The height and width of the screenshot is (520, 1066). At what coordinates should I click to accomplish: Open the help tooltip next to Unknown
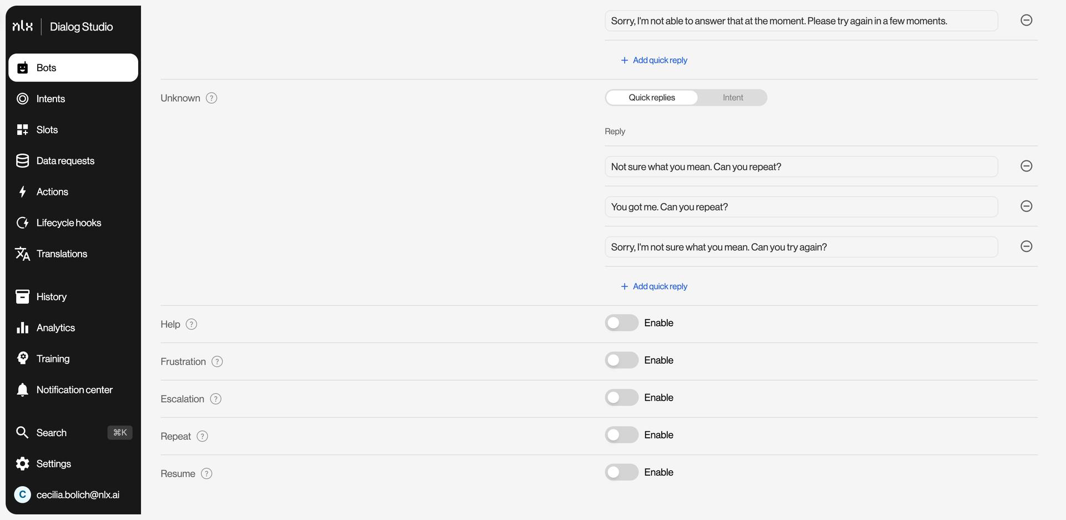(x=211, y=98)
